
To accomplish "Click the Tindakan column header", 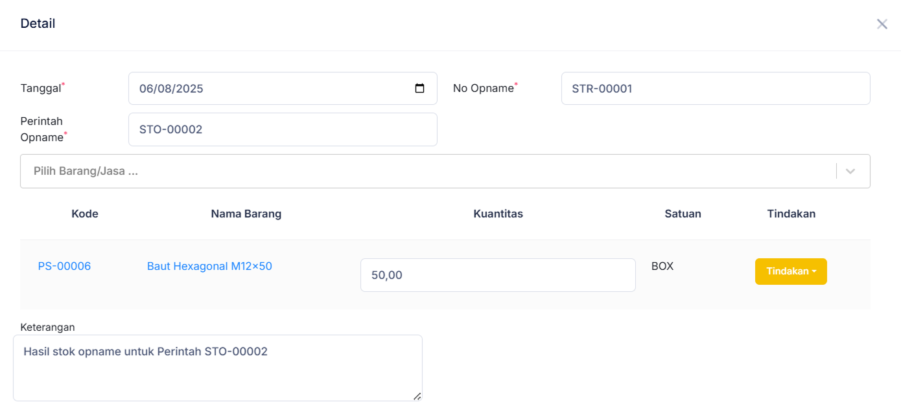I will (x=791, y=214).
